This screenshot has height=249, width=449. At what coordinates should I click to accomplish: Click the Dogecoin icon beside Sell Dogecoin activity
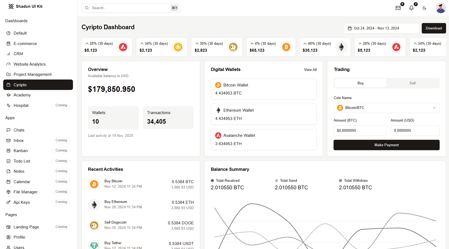94,225
